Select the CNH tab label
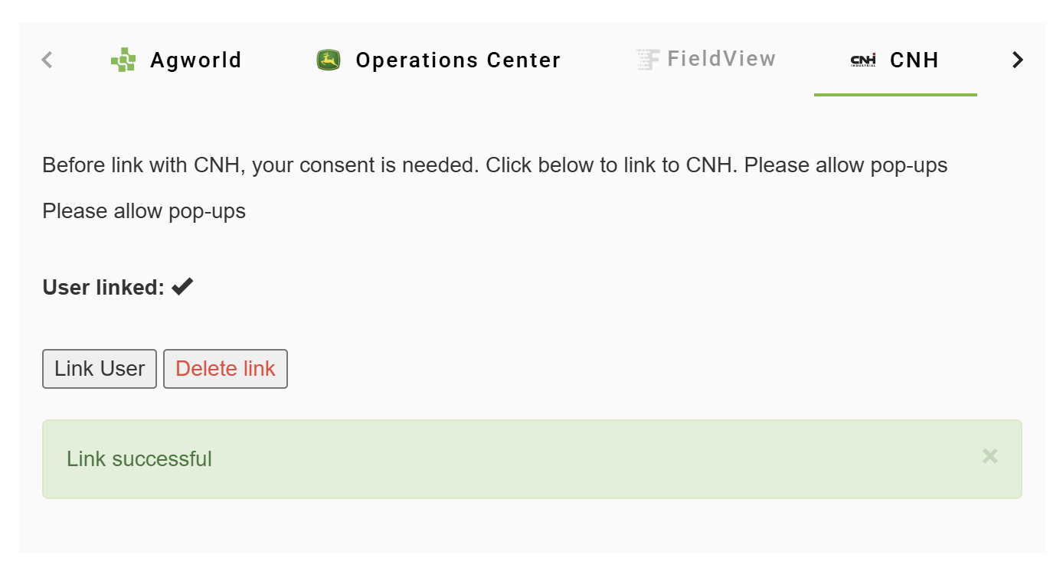This screenshot has width=1063, height=574. coord(914,60)
